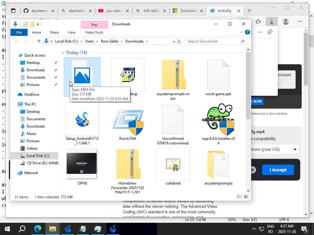Dismiss the cookie banner with X
This screenshot has width=314, height=235.
click(x=253, y=170)
